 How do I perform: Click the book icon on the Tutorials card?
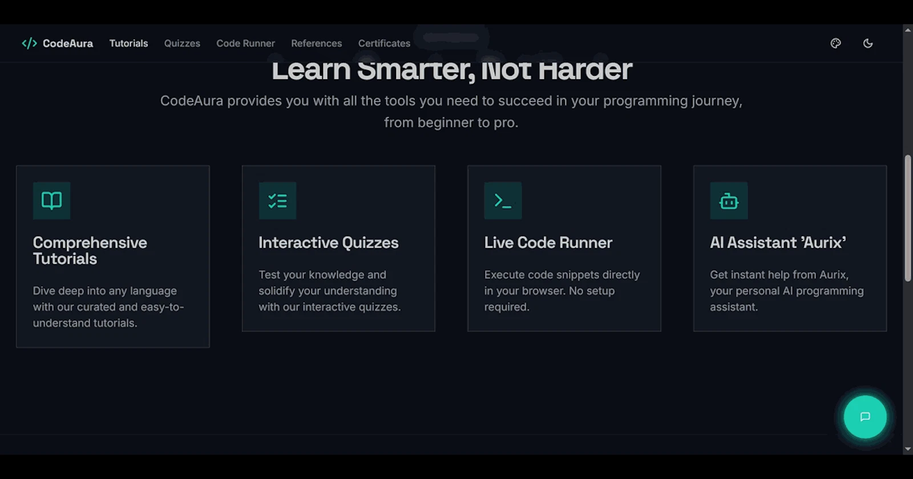51,201
